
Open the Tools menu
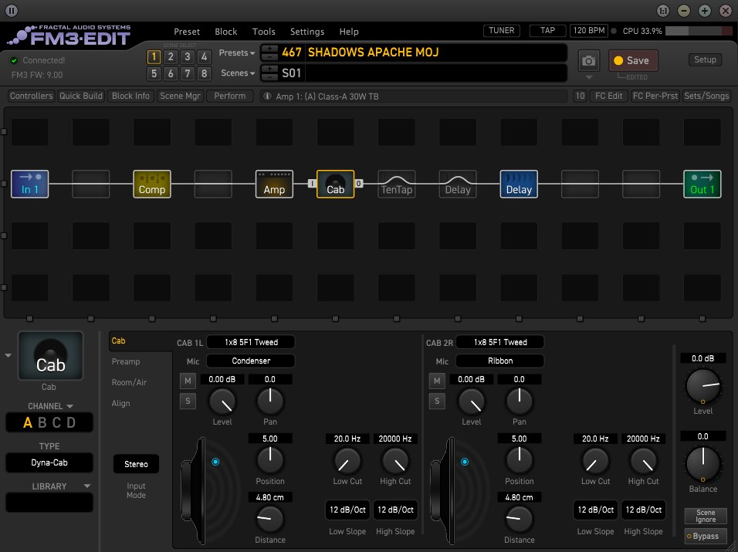(263, 32)
